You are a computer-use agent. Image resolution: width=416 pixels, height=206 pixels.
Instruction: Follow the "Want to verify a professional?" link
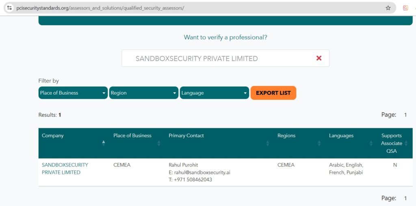click(225, 37)
